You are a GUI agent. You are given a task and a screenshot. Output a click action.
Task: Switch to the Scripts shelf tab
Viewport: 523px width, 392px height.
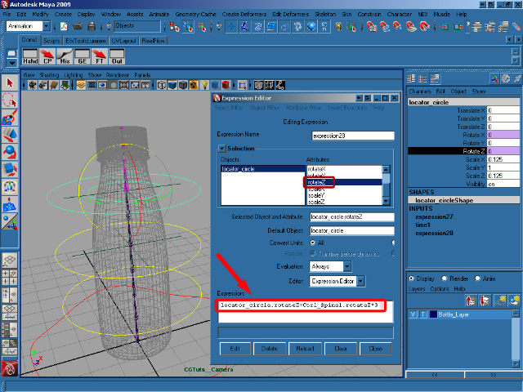(x=51, y=39)
